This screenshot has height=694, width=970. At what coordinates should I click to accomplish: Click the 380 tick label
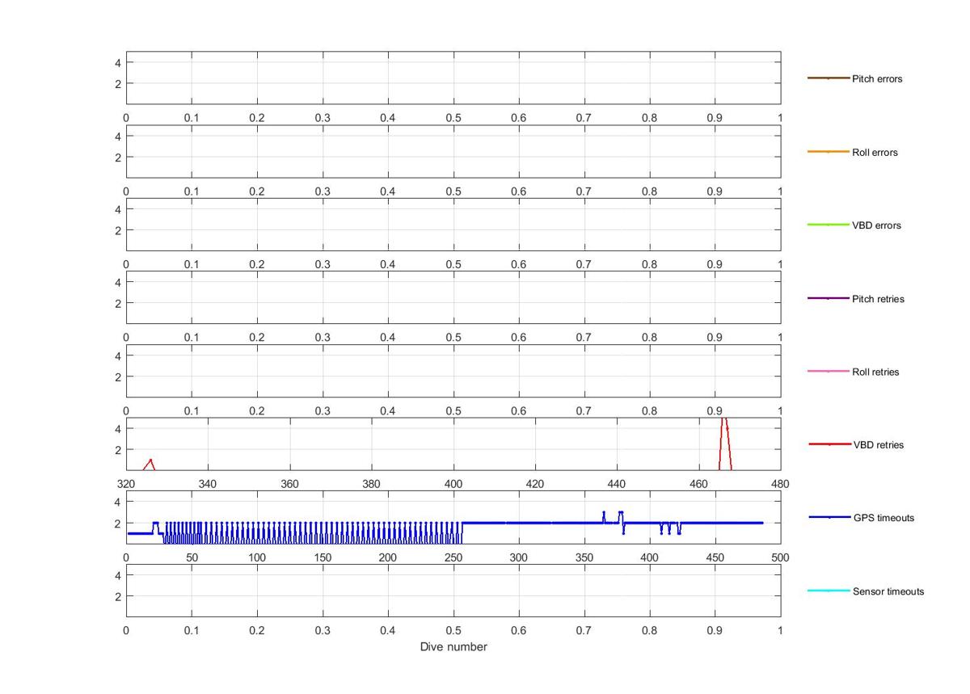click(371, 484)
